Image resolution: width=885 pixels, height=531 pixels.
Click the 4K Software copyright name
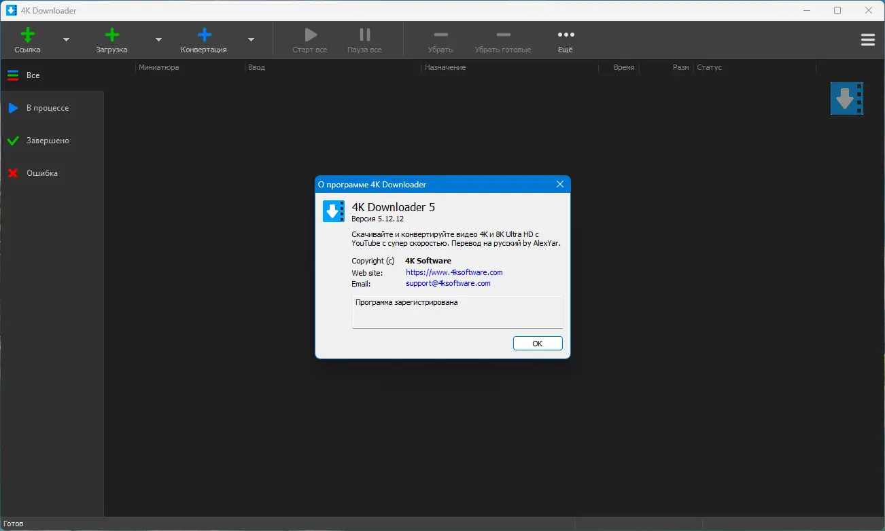(428, 261)
